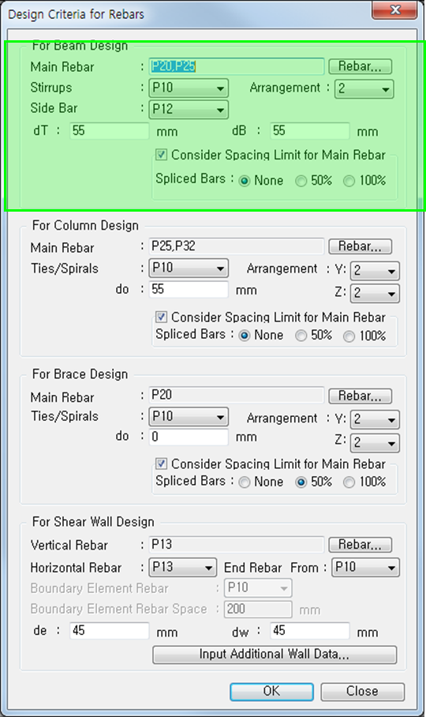
Task: Click the dT input field for Beam
Action: click(x=110, y=131)
